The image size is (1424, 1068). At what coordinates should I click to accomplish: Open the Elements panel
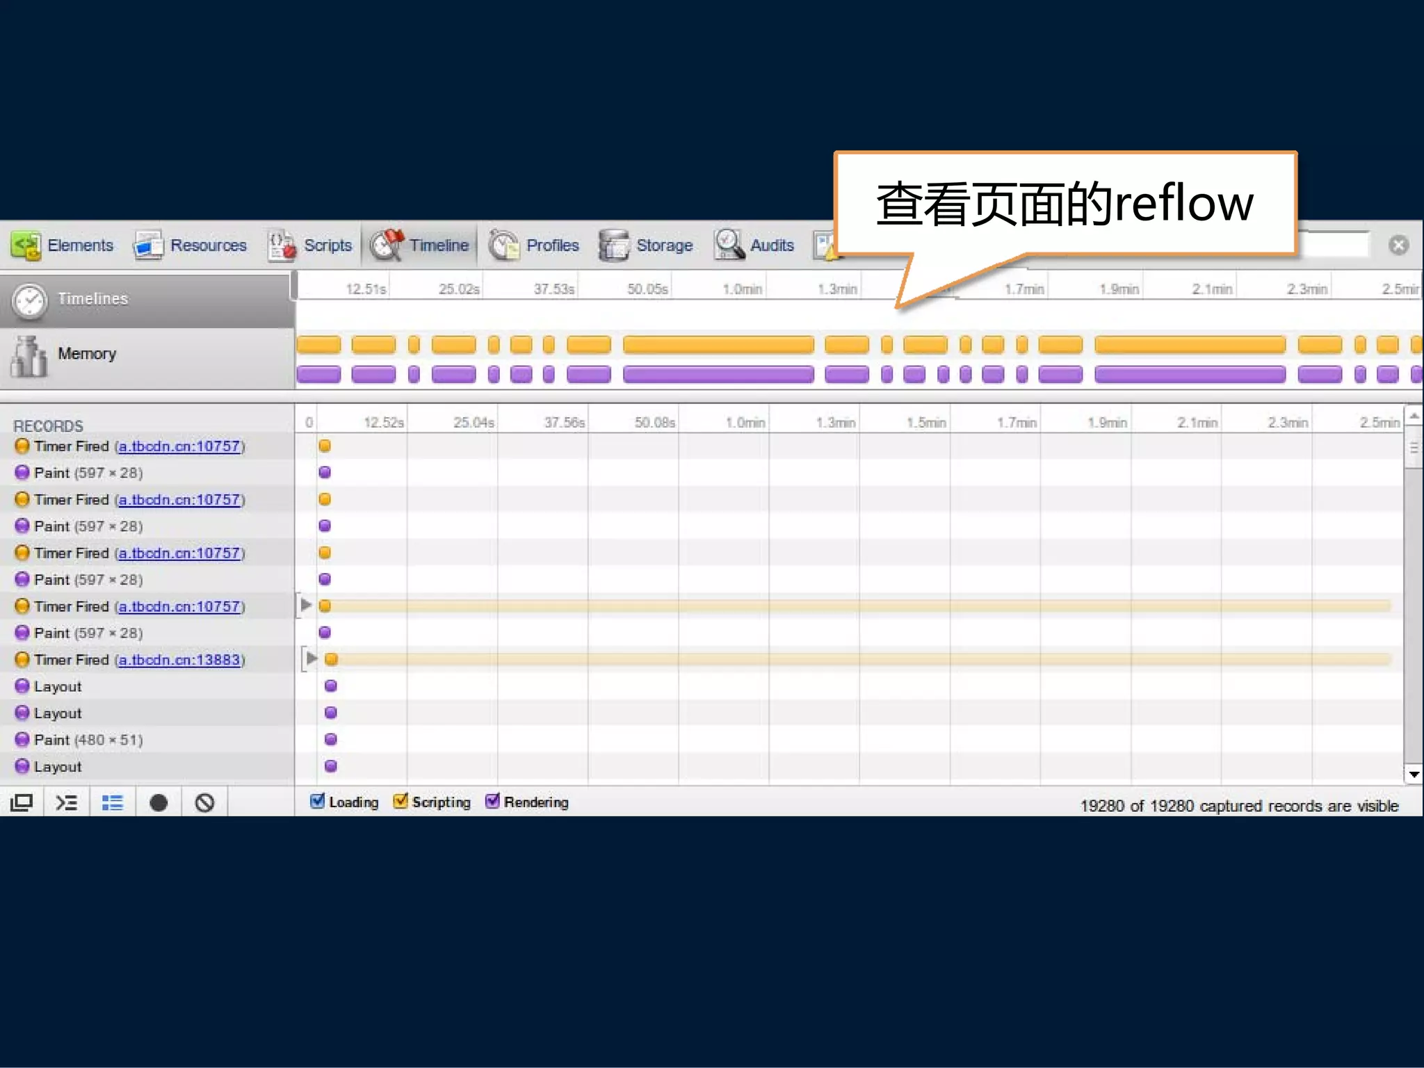pyautogui.click(x=63, y=245)
